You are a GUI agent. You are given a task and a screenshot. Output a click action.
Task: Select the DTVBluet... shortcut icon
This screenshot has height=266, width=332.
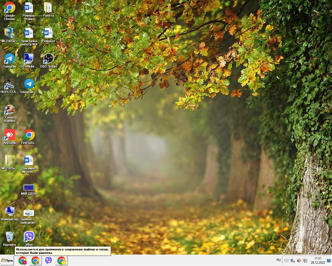[x=29, y=61]
